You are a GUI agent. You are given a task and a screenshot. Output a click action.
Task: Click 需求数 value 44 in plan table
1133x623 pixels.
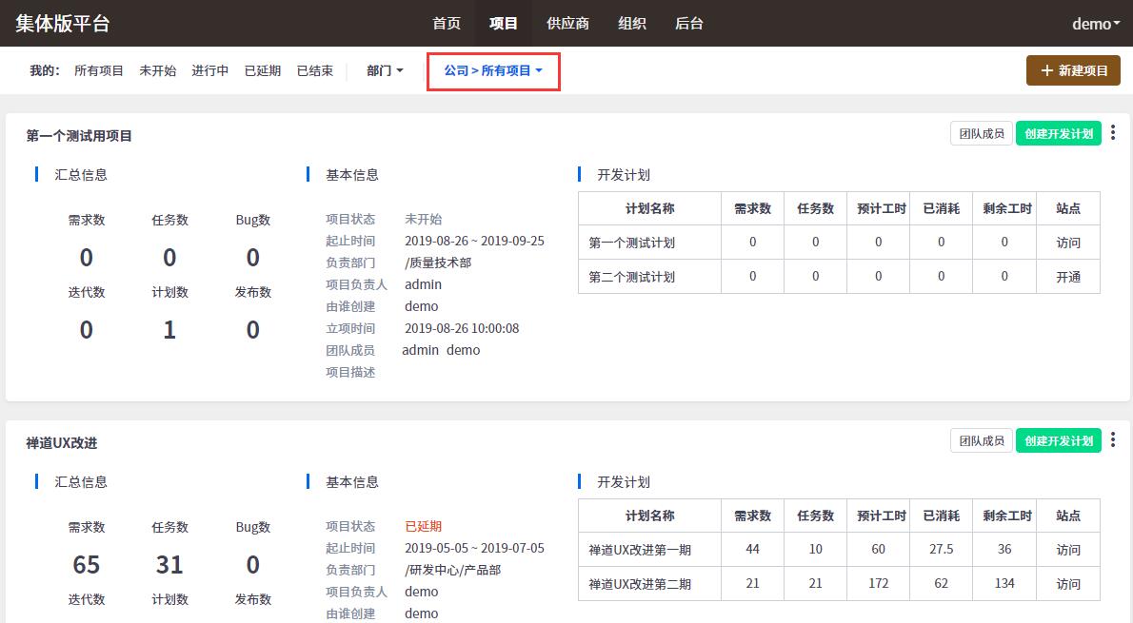coord(752,550)
